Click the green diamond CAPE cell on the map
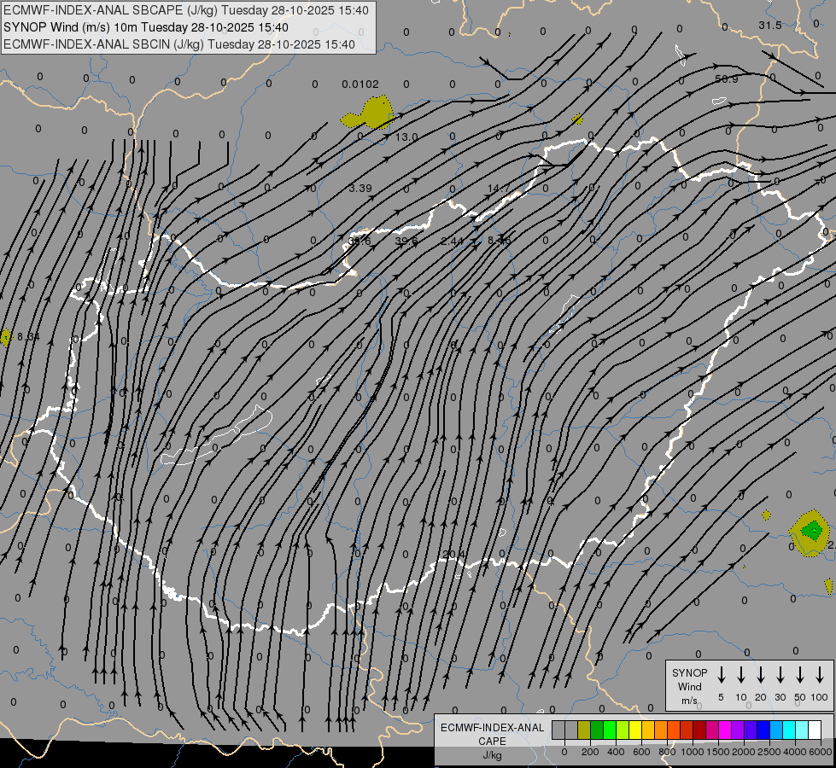This screenshot has width=836, height=768. pyautogui.click(x=813, y=530)
